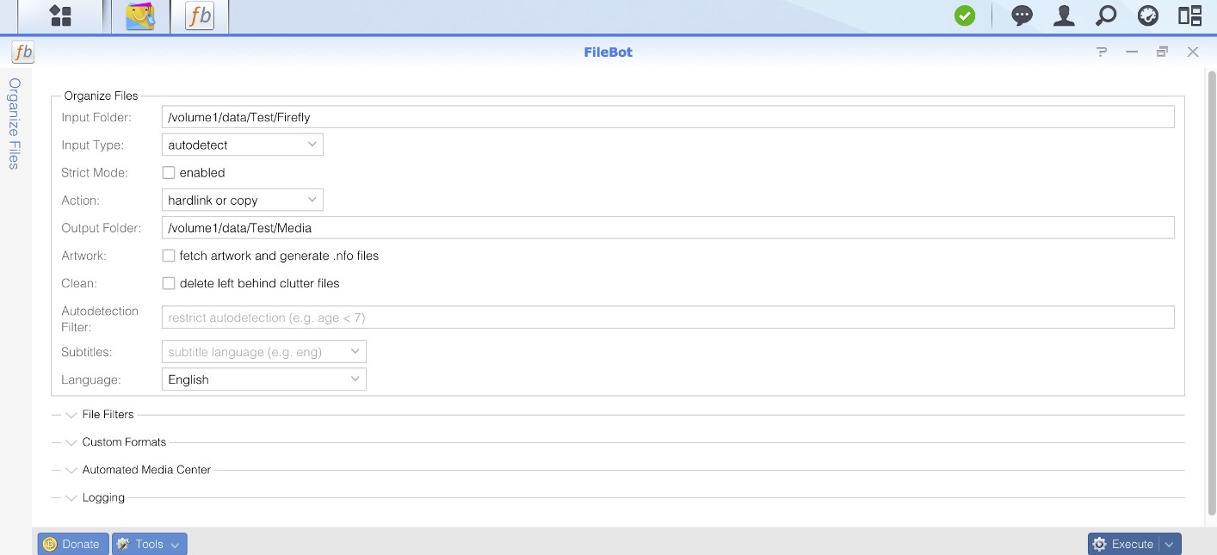Screen dimensions: 1217x555
Task: Open the search magnifier icon
Action: click(1106, 16)
